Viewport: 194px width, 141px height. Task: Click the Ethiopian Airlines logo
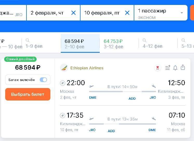64,68
